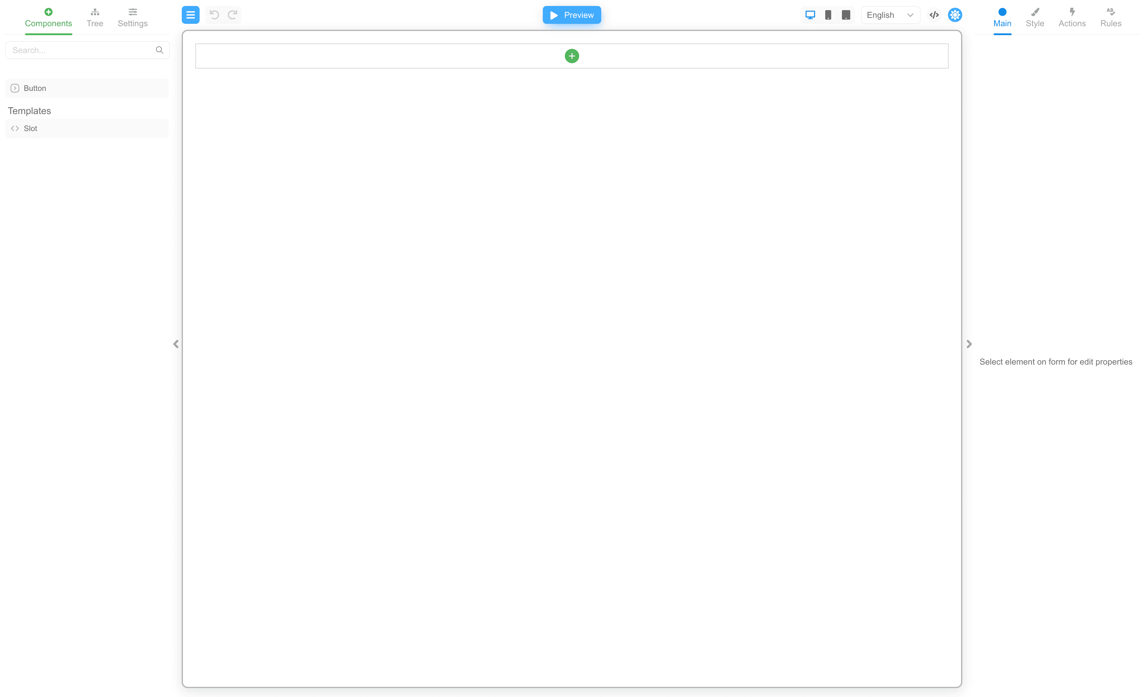Viewport: 1144px width, 697px height.
Task: Switch to desktop view icon
Action: click(x=810, y=15)
